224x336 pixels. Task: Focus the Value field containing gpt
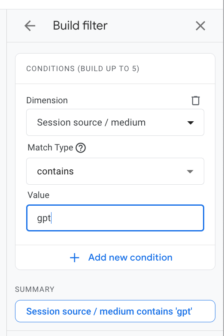[x=115, y=218]
